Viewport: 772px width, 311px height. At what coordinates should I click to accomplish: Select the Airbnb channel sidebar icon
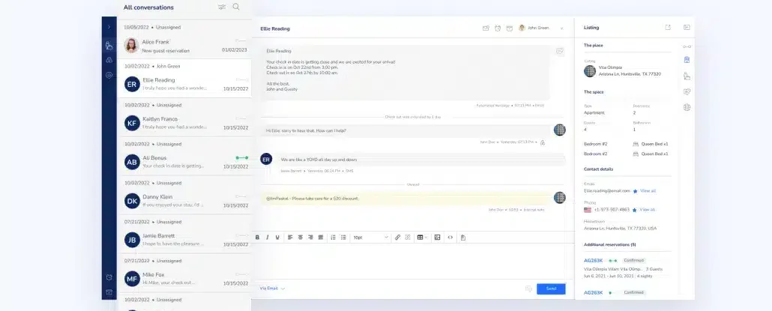[109, 60]
